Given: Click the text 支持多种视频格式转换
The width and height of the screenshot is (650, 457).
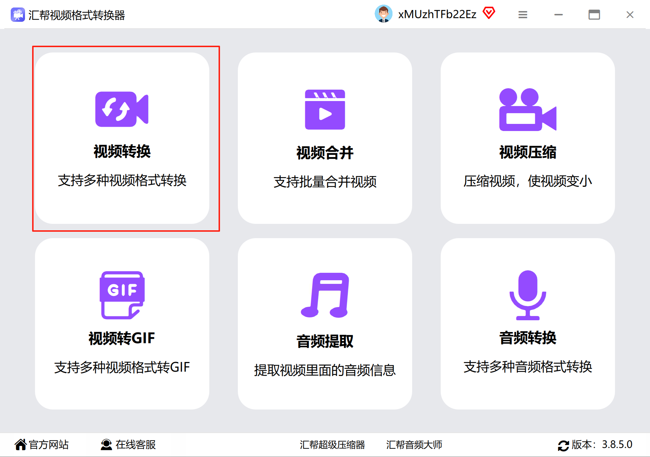Looking at the screenshot, I should coord(122,181).
